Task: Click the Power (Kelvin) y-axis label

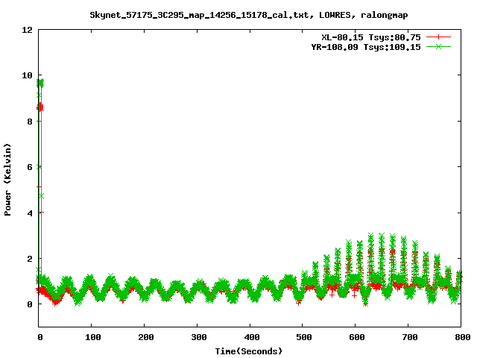Action: tap(7, 180)
